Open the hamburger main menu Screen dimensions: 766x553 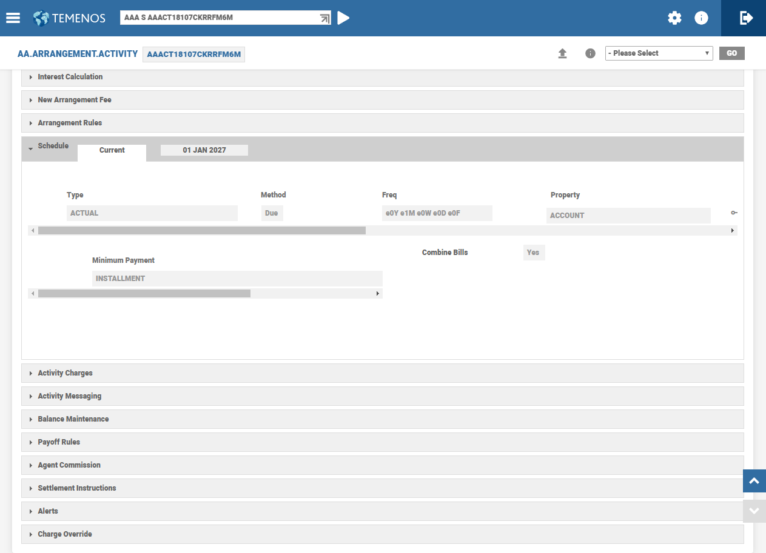pos(13,18)
